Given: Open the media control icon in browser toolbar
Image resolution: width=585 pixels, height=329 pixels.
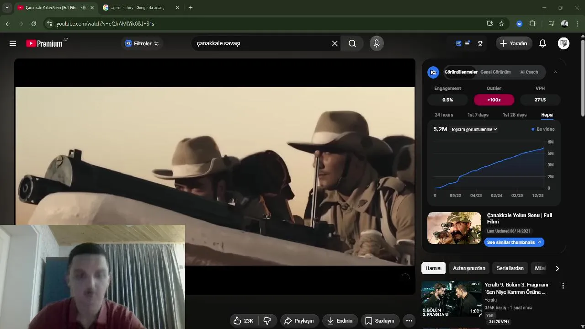Looking at the screenshot, I should click(551, 24).
